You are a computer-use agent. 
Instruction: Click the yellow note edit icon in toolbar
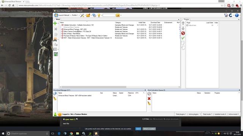tap(118, 15)
